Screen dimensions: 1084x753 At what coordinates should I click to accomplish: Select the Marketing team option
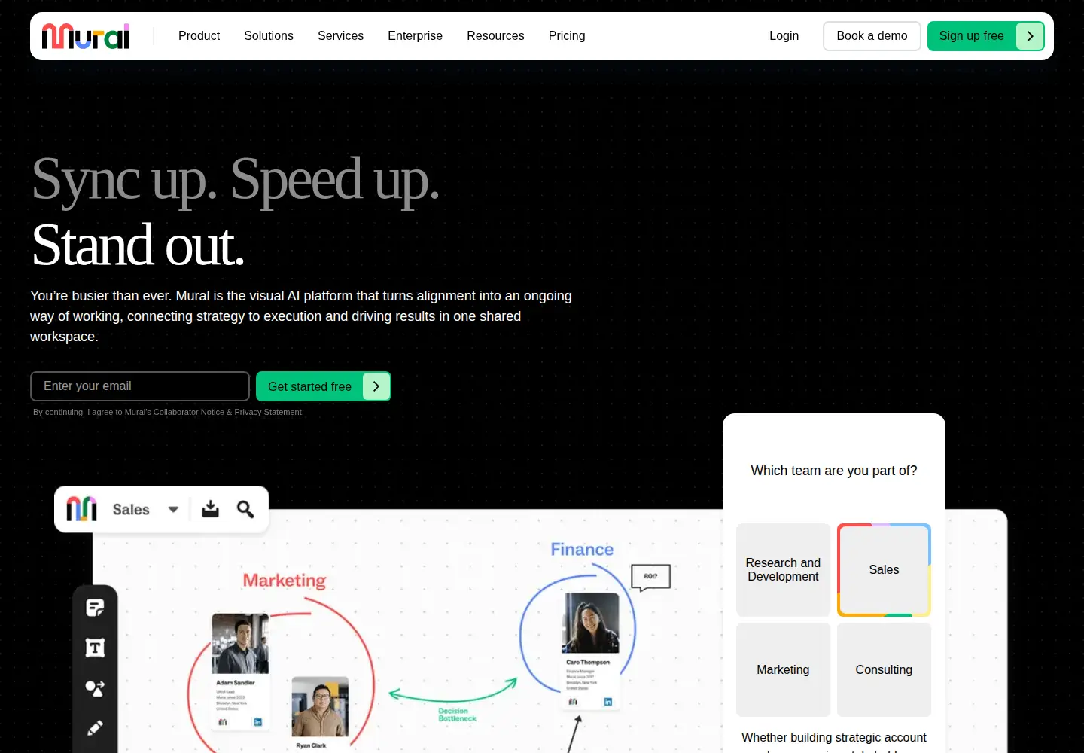783,669
